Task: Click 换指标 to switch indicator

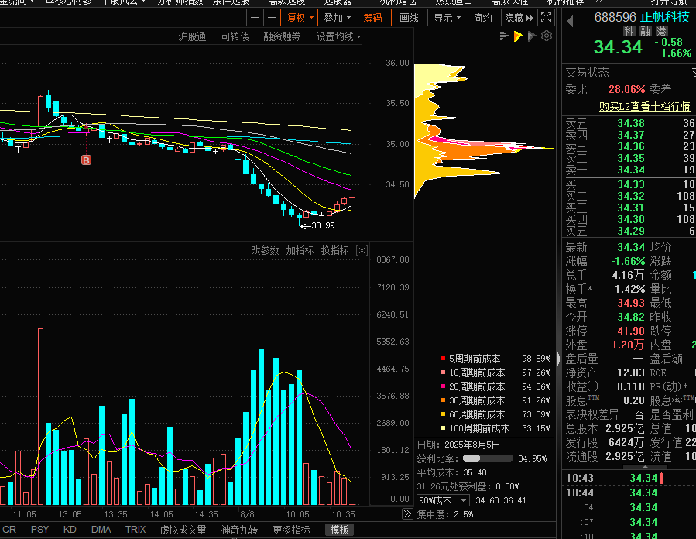Action: point(334,250)
